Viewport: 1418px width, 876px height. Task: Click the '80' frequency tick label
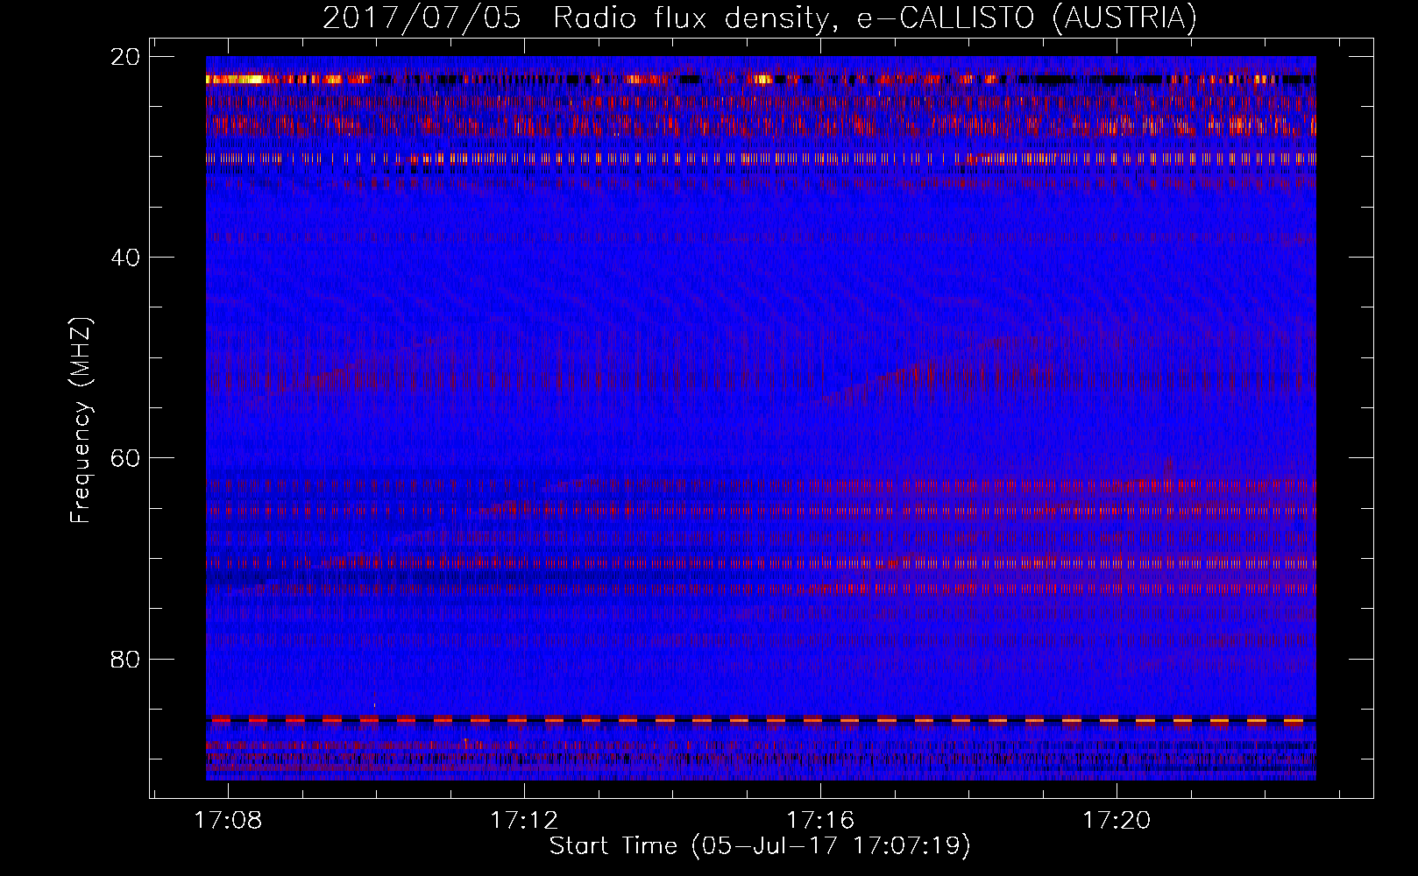pos(126,659)
